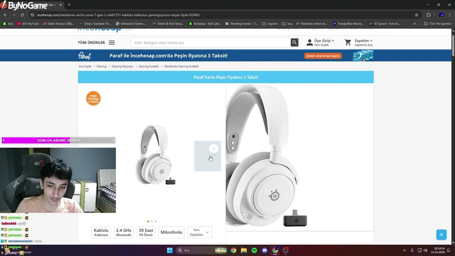This screenshot has width=455, height=256.
Task: Bookmark this page with the star icon
Action: coord(417,15)
